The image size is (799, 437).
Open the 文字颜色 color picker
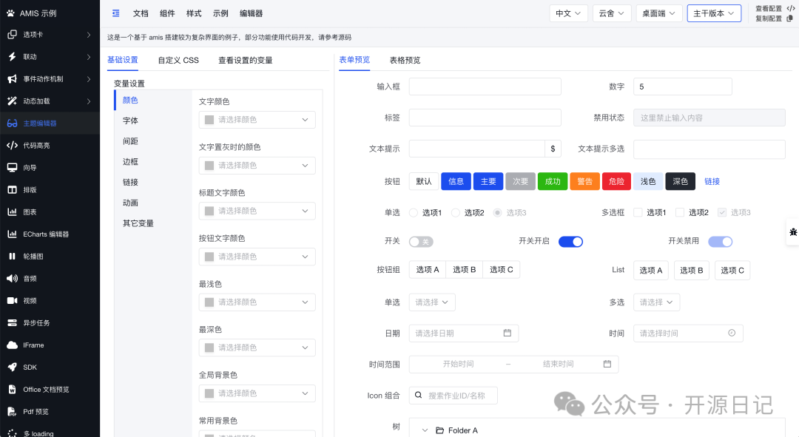pos(257,120)
